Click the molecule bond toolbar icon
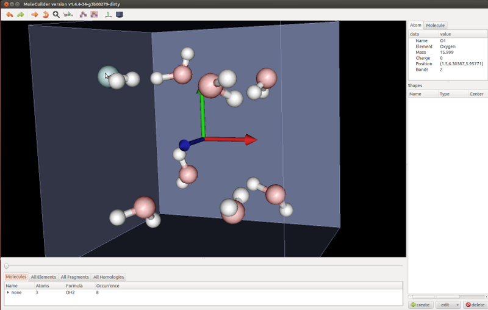 68,14
